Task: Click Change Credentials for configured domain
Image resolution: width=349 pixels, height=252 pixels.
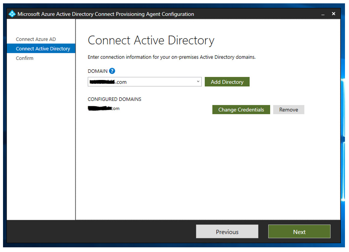Action: point(241,110)
